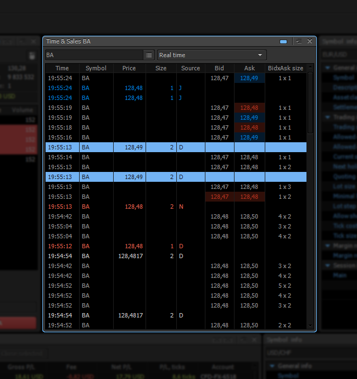357x379 pixels.
Task: Click the blue link indicator in title bar
Action: pos(283,41)
